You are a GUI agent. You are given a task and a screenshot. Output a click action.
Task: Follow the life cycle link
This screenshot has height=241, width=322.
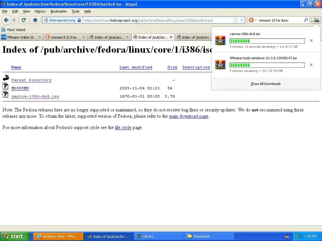click(123, 127)
